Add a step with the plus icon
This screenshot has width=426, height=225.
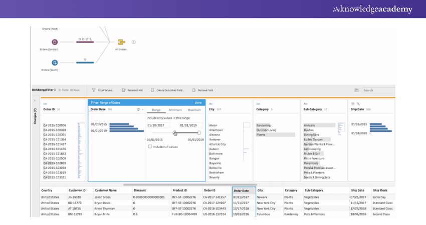tap(134, 42)
